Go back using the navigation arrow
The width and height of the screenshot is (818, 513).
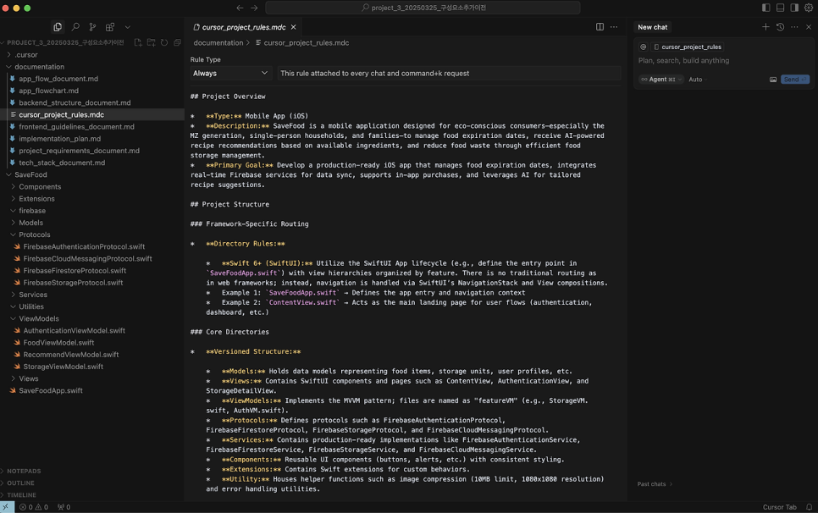(x=240, y=8)
